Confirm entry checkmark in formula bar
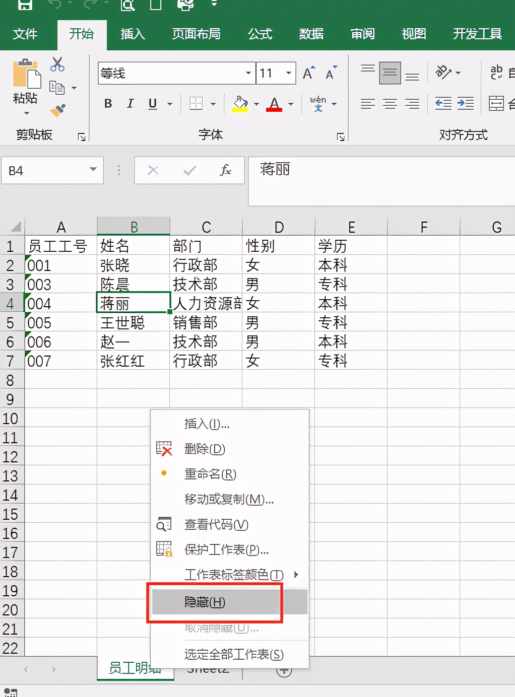This screenshot has width=515, height=697. click(x=190, y=171)
